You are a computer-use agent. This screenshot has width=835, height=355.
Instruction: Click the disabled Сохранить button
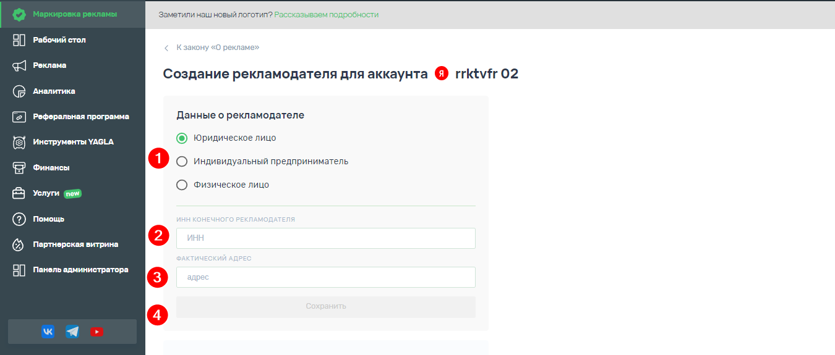[x=326, y=307]
